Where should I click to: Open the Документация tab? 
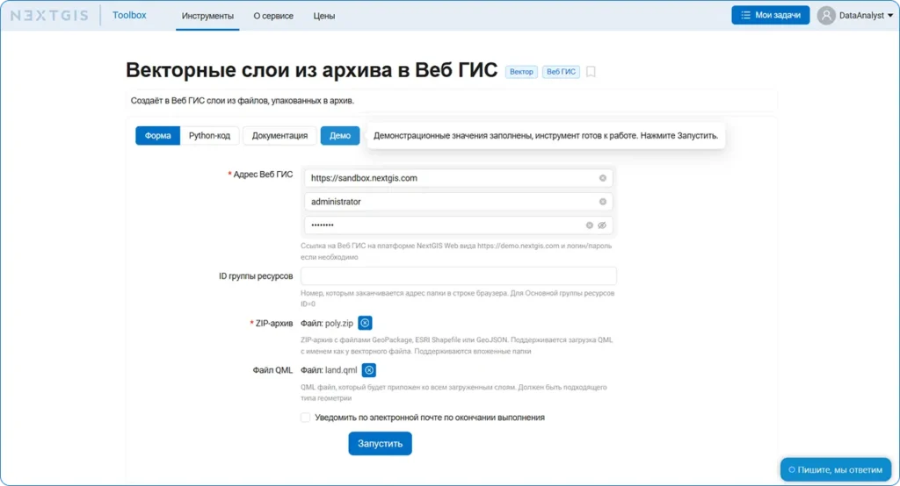click(x=279, y=136)
